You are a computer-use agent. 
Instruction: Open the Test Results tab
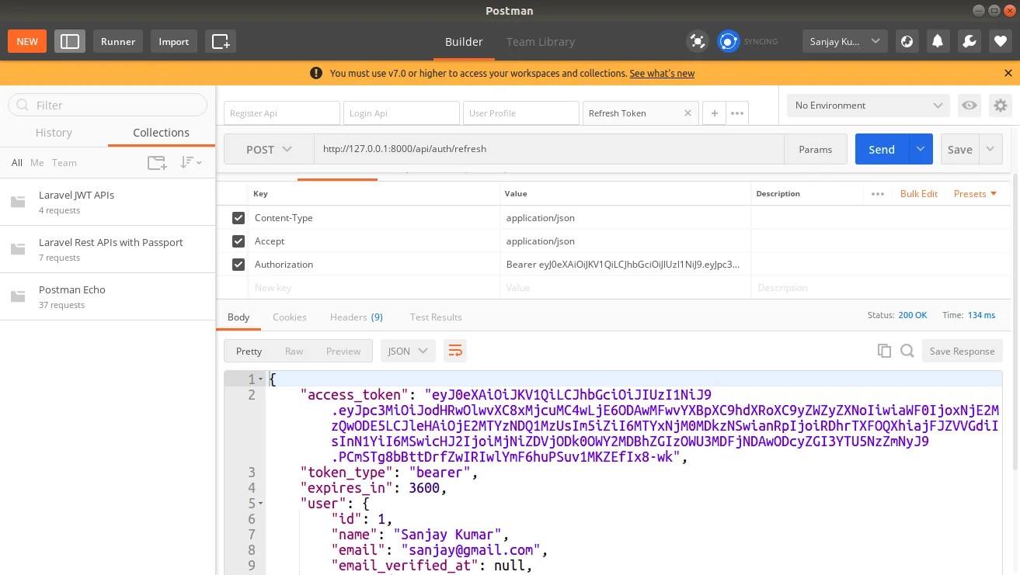tap(436, 317)
